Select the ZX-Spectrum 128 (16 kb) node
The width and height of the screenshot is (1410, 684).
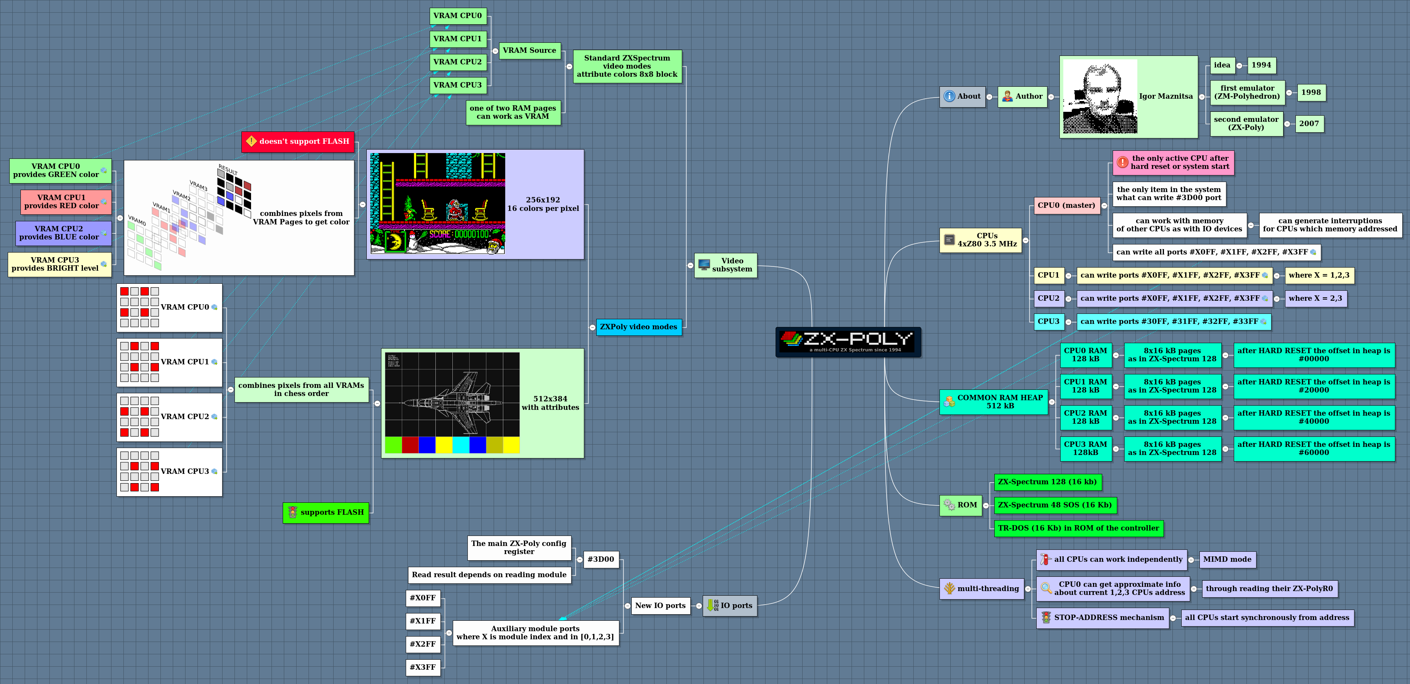[x=1047, y=482]
